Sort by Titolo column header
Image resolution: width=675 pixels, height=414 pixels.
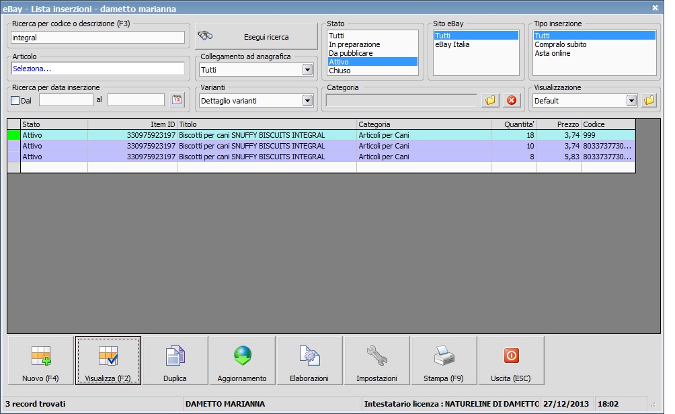pyautogui.click(x=267, y=124)
